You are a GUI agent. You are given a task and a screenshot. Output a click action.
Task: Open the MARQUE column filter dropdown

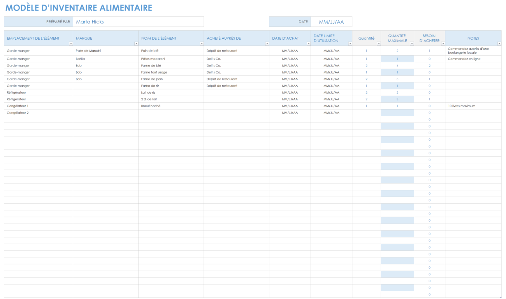click(x=136, y=44)
